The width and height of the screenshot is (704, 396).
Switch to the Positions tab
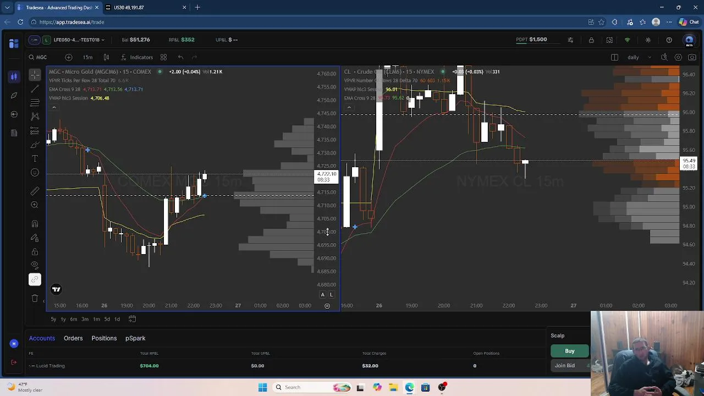tap(104, 338)
